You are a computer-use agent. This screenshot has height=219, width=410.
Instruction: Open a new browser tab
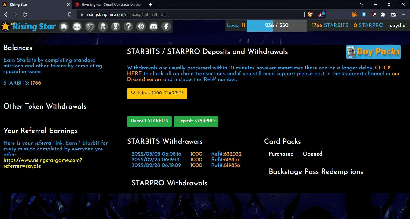[x=150, y=5]
